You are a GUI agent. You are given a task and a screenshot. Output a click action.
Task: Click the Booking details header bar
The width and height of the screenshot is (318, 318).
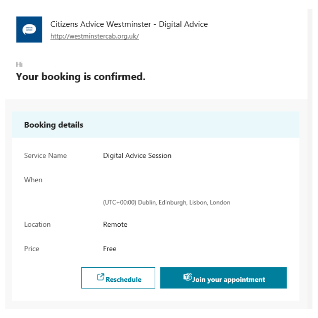155,125
